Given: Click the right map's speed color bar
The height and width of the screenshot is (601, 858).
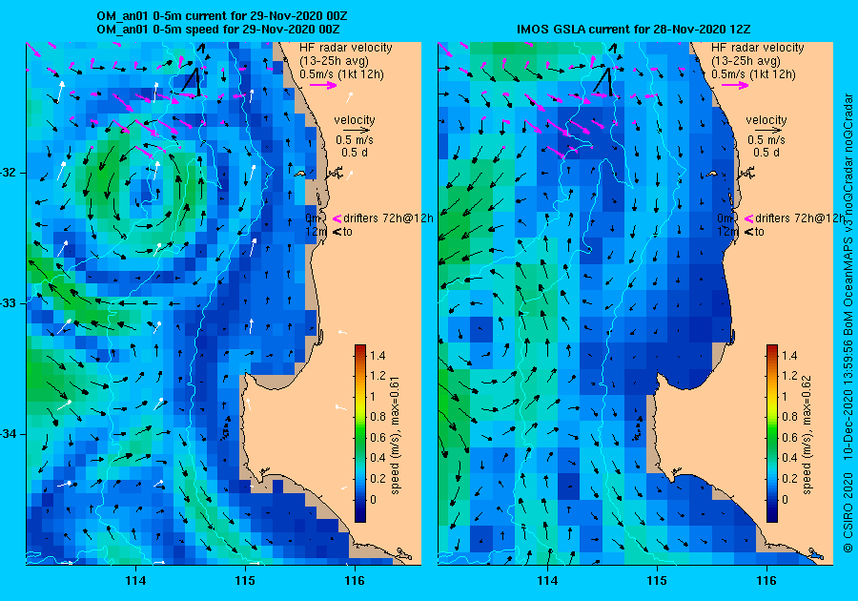Looking at the screenshot, I should tap(772, 433).
